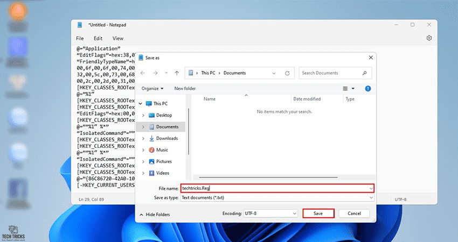458x242 pixels.
Task: Open the Organize menu
Action: 152,88
